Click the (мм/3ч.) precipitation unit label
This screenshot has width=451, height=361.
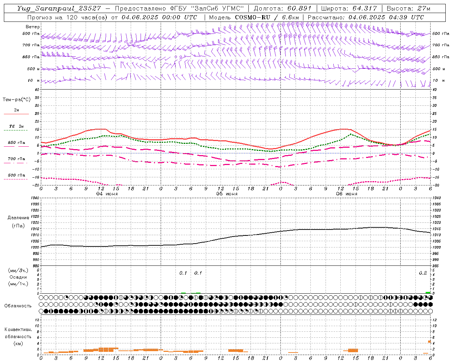(18, 271)
